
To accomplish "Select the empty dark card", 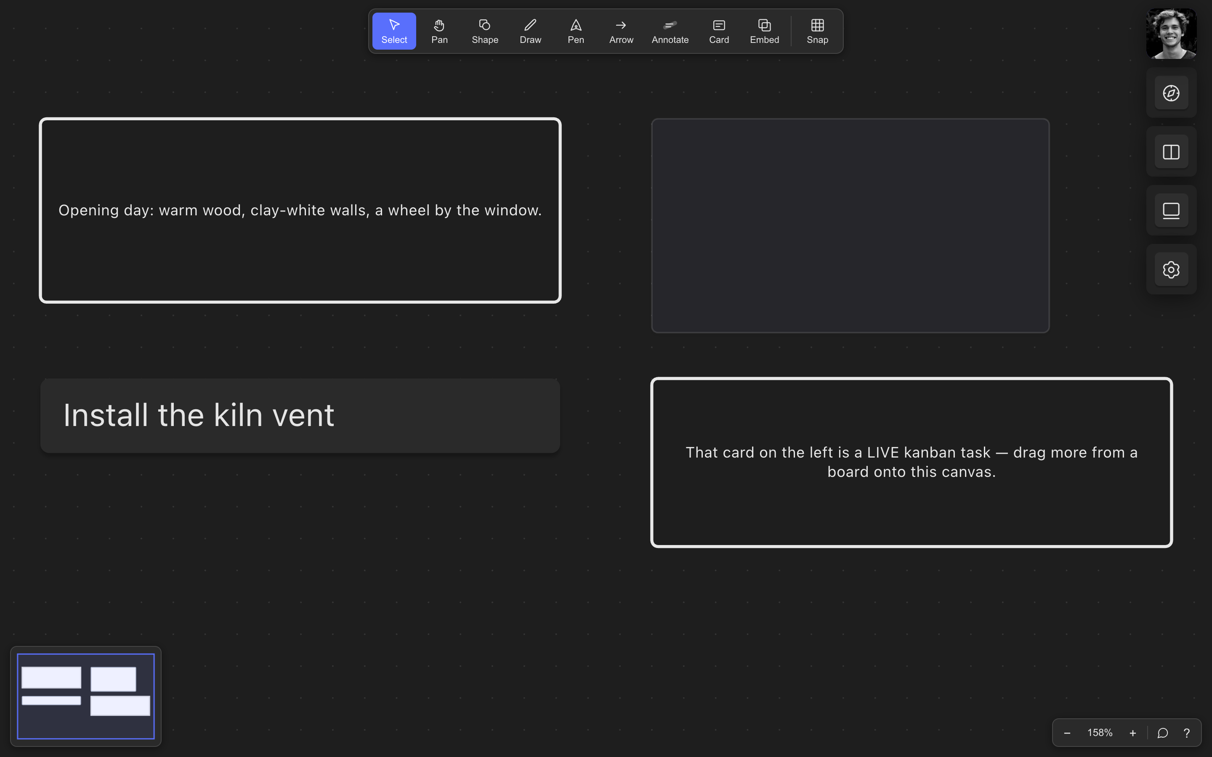I will tap(850, 225).
